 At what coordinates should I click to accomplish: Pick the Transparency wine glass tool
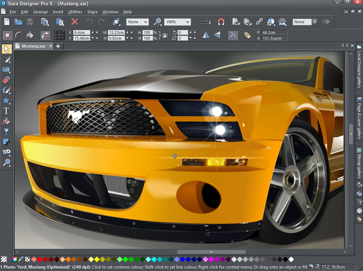6,132
